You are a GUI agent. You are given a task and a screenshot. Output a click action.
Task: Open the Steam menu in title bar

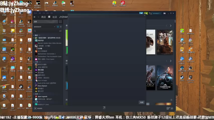point(36,13)
